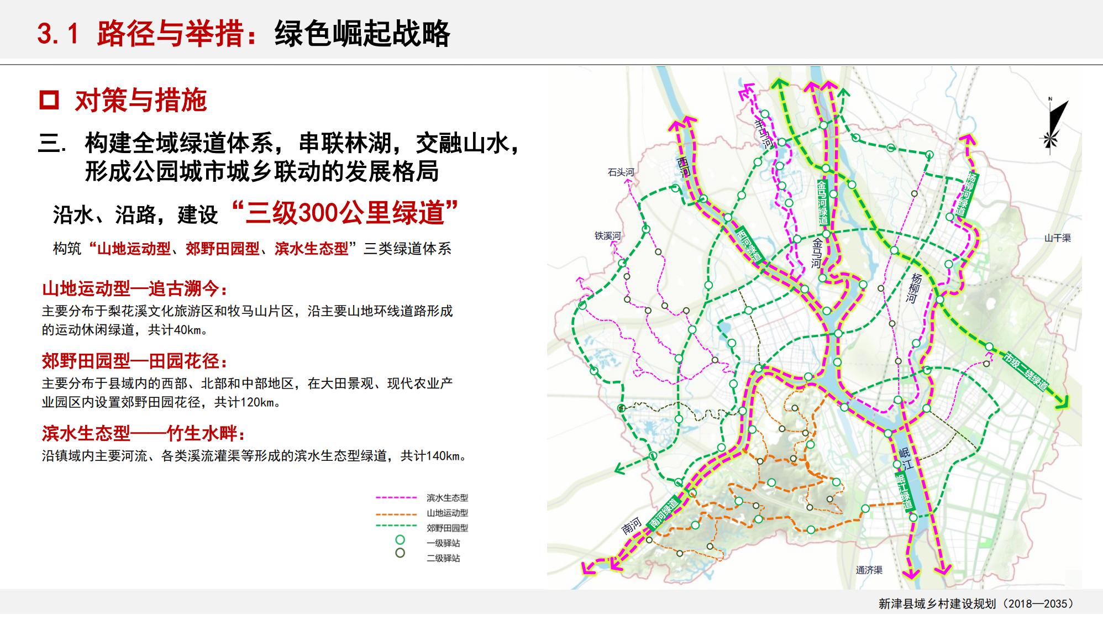Click the footer 新津县域乡村建设规划（2018—2035）
Image resolution: width=1103 pixels, height=620 pixels.
tap(976, 603)
